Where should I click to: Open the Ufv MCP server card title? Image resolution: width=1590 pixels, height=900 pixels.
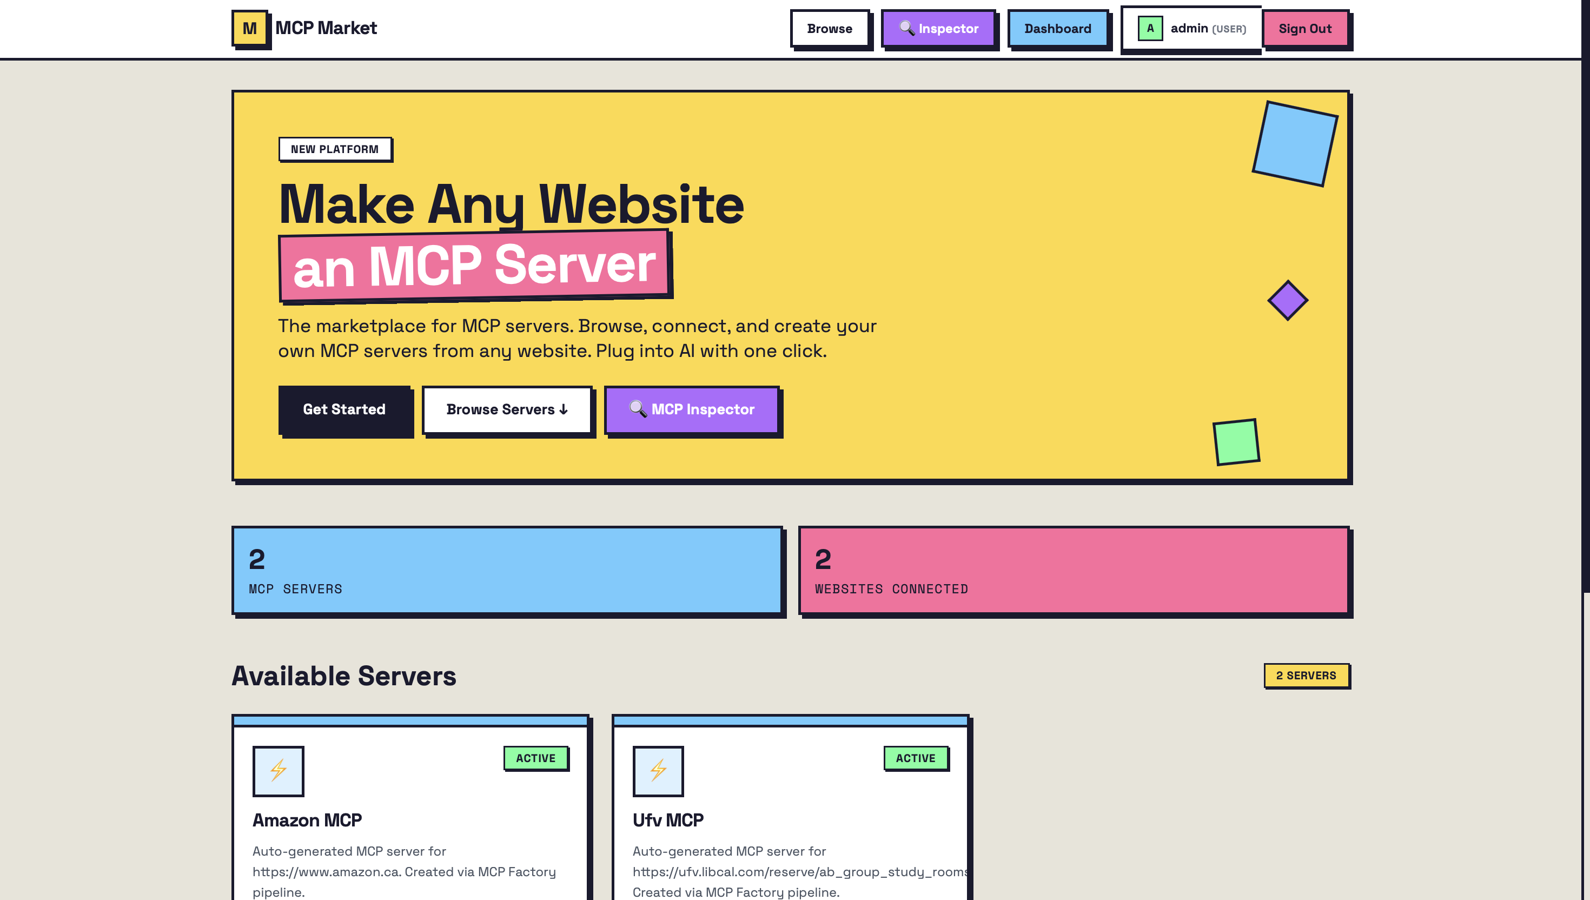point(667,819)
